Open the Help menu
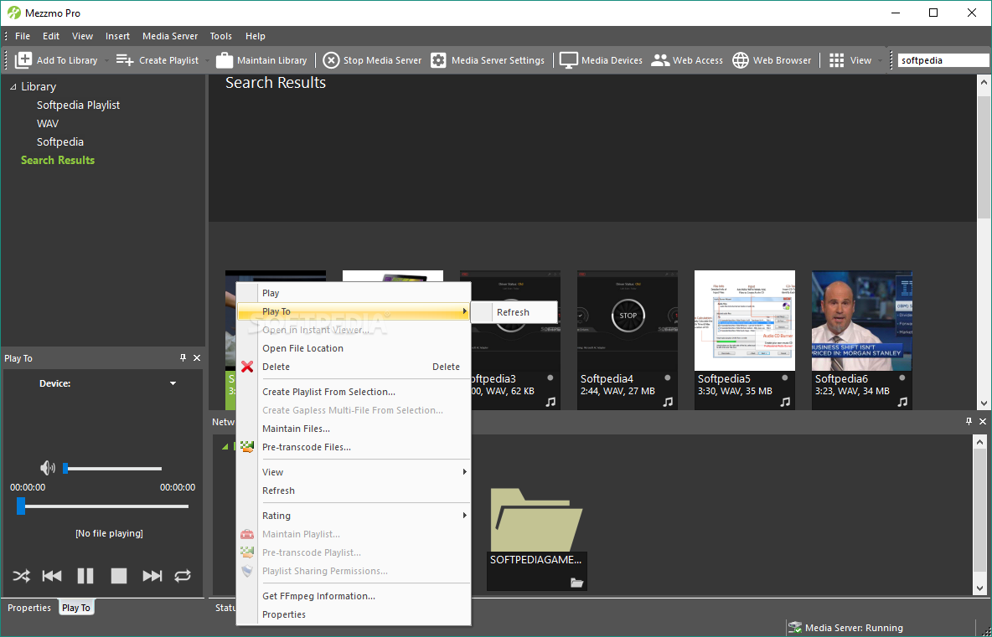 [x=255, y=36]
